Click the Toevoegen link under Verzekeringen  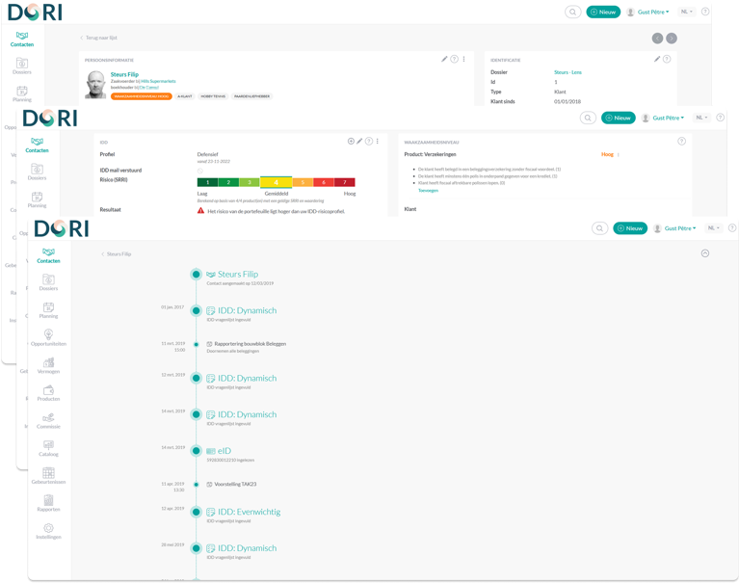pos(428,190)
